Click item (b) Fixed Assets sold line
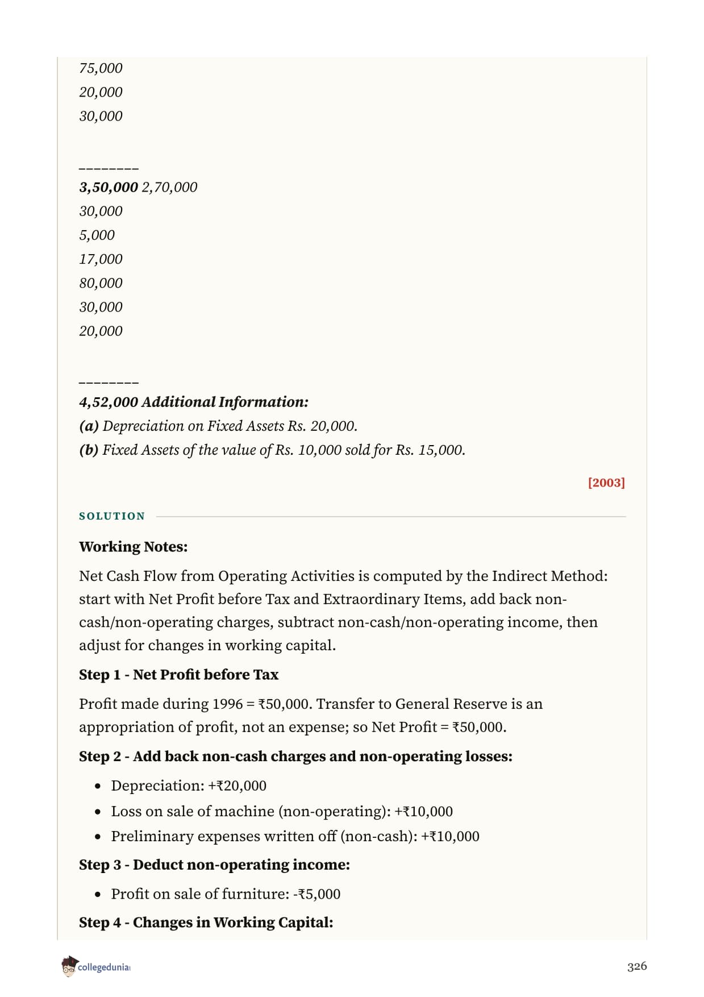The image size is (704, 997). click(x=272, y=450)
